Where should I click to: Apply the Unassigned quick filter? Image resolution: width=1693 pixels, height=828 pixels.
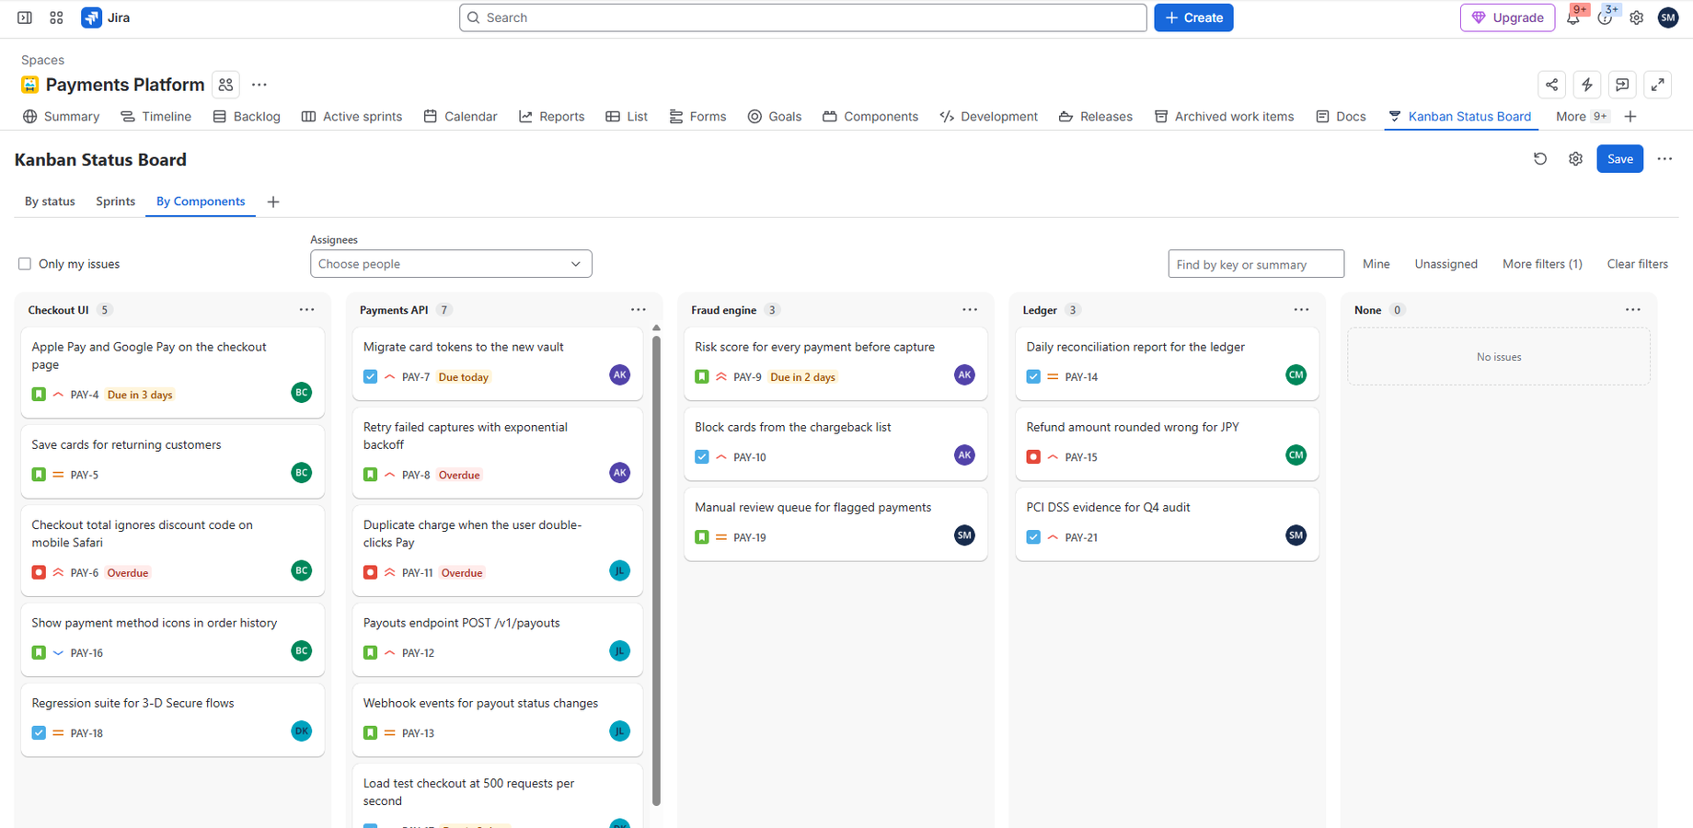pyautogui.click(x=1445, y=264)
